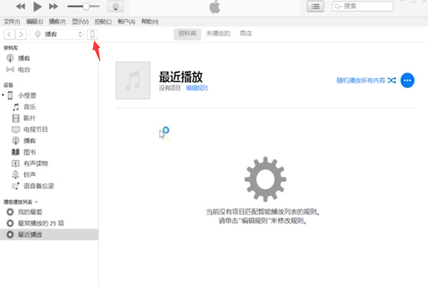Open the 文件(F) menu
The height and width of the screenshot is (287, 428).
click(x=12, y=21)
